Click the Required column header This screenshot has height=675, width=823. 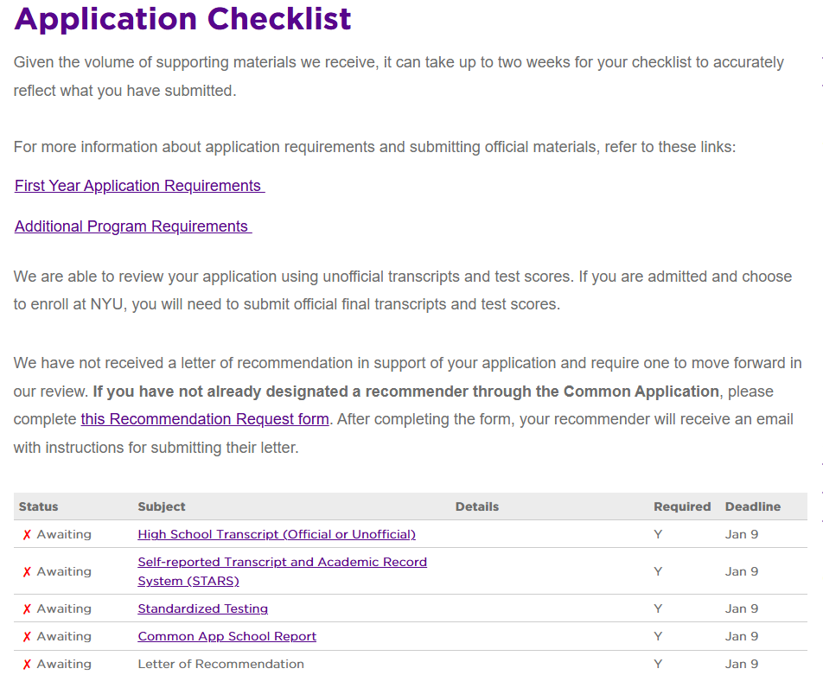tap(682, 507)
